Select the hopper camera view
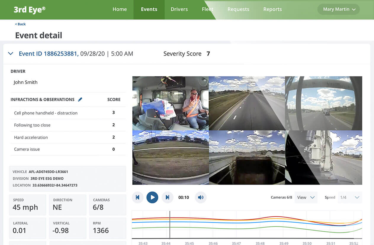 [247, 157]
